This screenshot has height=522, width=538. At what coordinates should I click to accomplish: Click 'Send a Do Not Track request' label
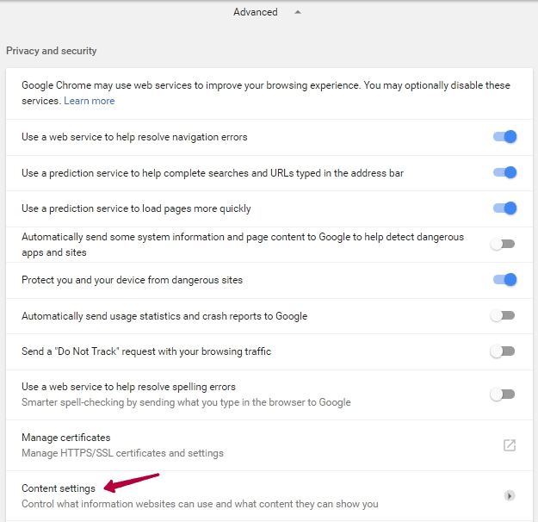point(146,351)
